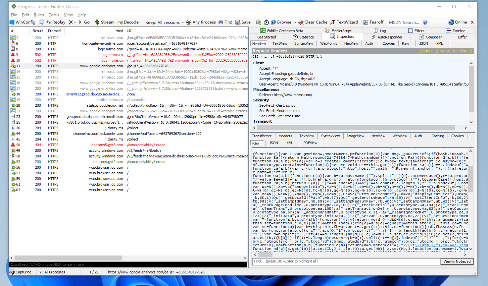Image resolution: width=488 pixels, height=286 pixels.
Task: Resume with the Go button
Action: 84,22
